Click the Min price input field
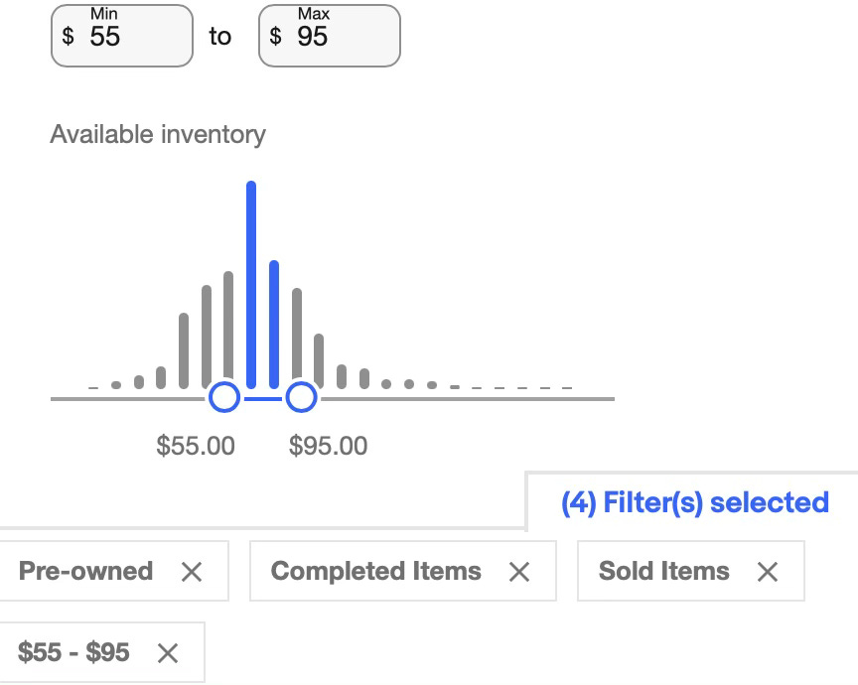 pos(122,36)
